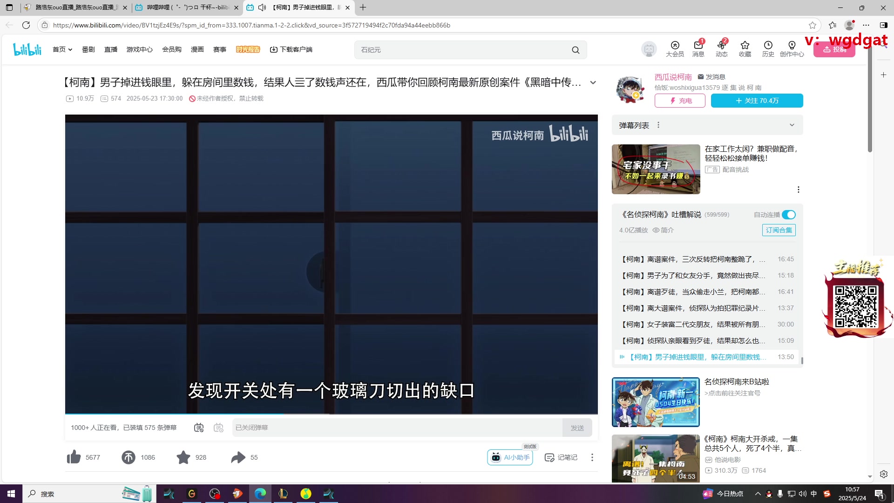Reload the page with refresh icon
Screen dimensions: 894x503
pos(26,25)
